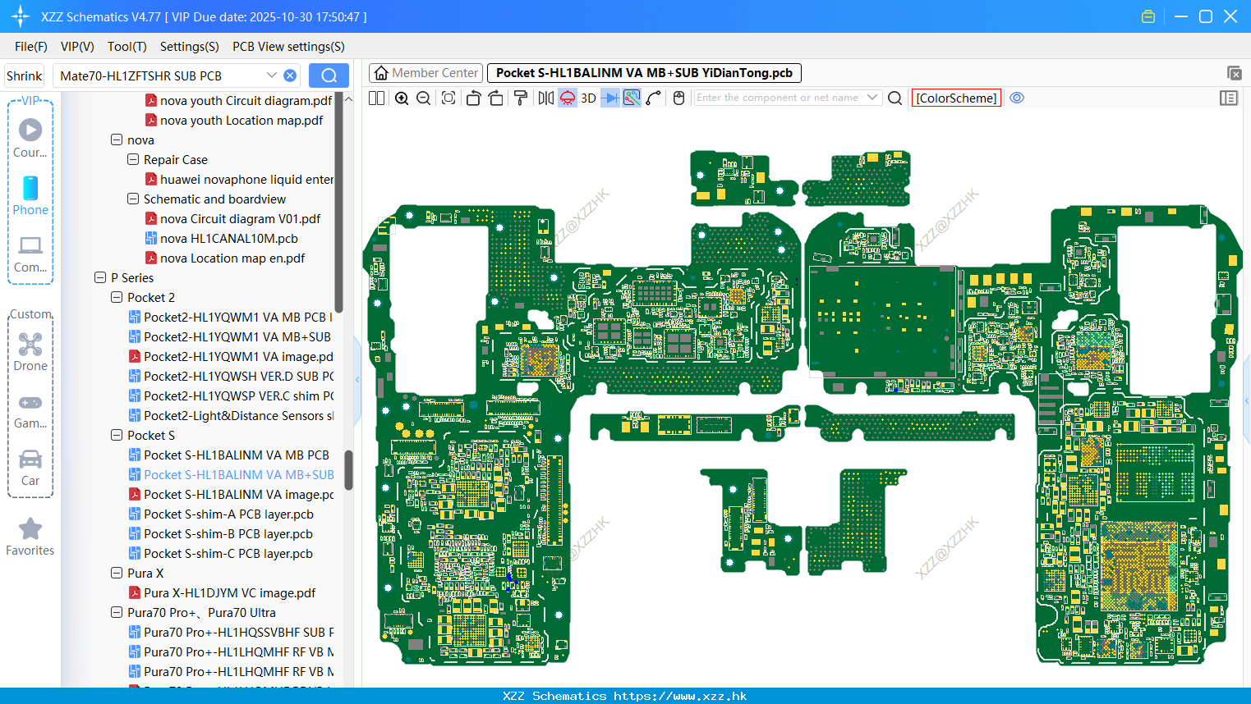This screenshot has height=704, width=1251.
Task: Select the Drone category in the sidebar
Action: (x=30, y=351)
